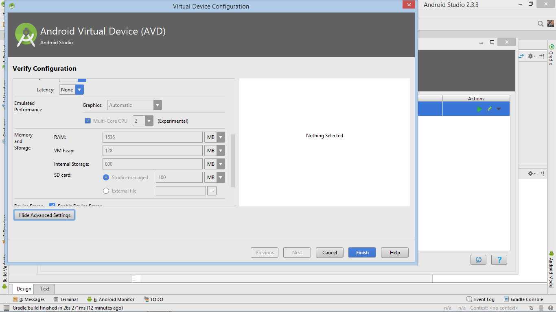Click Hide Advanced Settings button
Screen dimensions: 556x312
[44, 215]
